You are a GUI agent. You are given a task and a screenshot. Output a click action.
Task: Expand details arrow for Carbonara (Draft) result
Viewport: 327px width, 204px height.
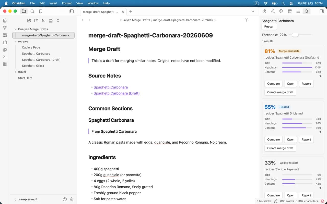320,76
